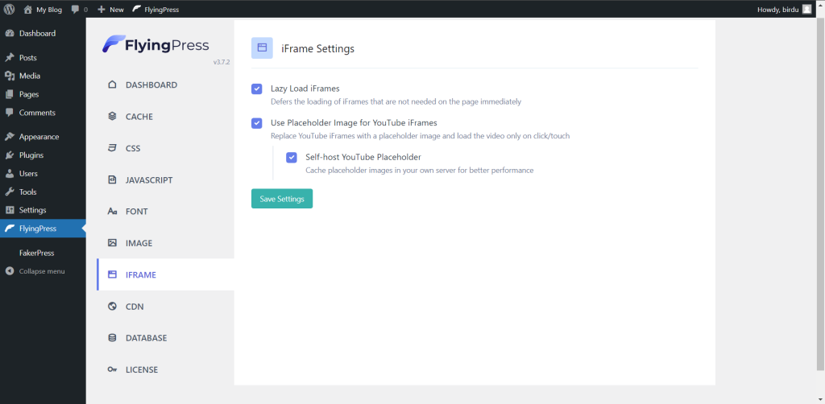Select the IFRAME tab
825x404 pixels.
[x=165, y=274]
